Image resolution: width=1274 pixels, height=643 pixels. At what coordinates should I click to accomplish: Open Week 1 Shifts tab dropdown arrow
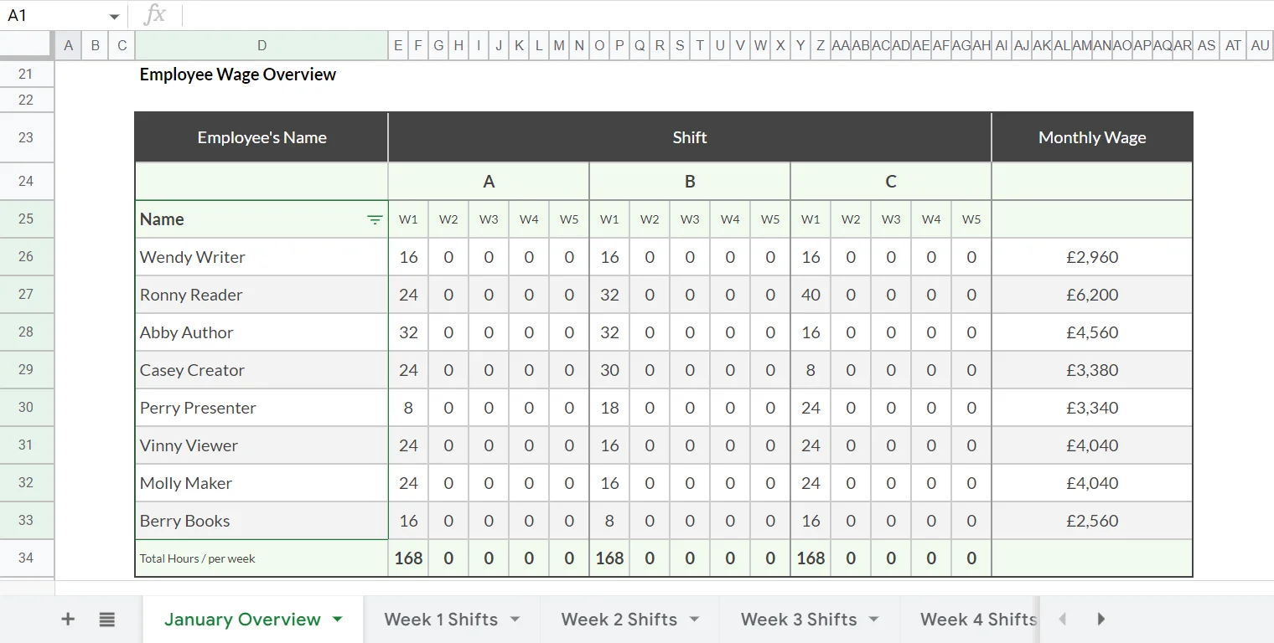click(x=515, y=620)
